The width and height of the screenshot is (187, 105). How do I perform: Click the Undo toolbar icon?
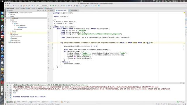(13, 6)
